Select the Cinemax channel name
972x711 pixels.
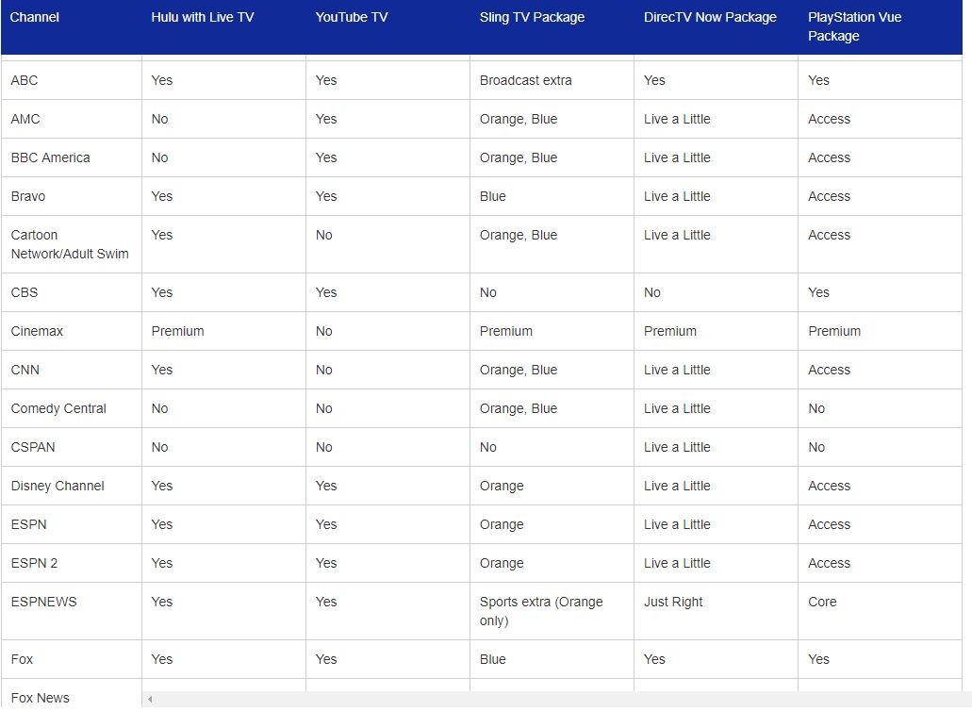pyautogui.click(x=37, y=331)
